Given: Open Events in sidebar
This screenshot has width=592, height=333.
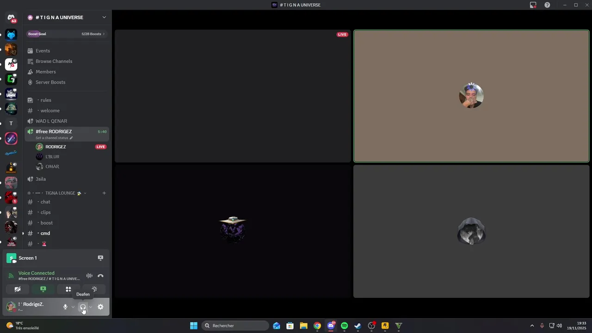Looking at the screenshot, I should pos(67,51).
